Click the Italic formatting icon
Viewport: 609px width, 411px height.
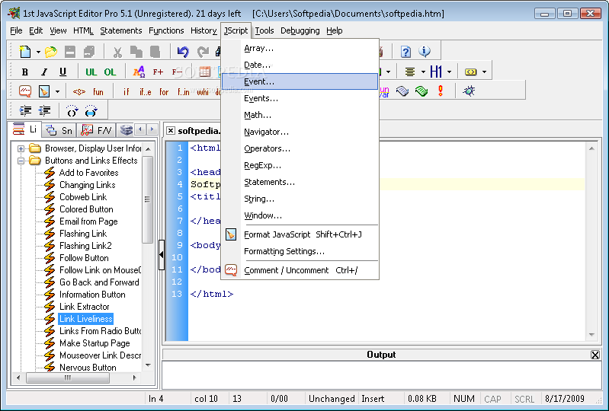[44, 72]
